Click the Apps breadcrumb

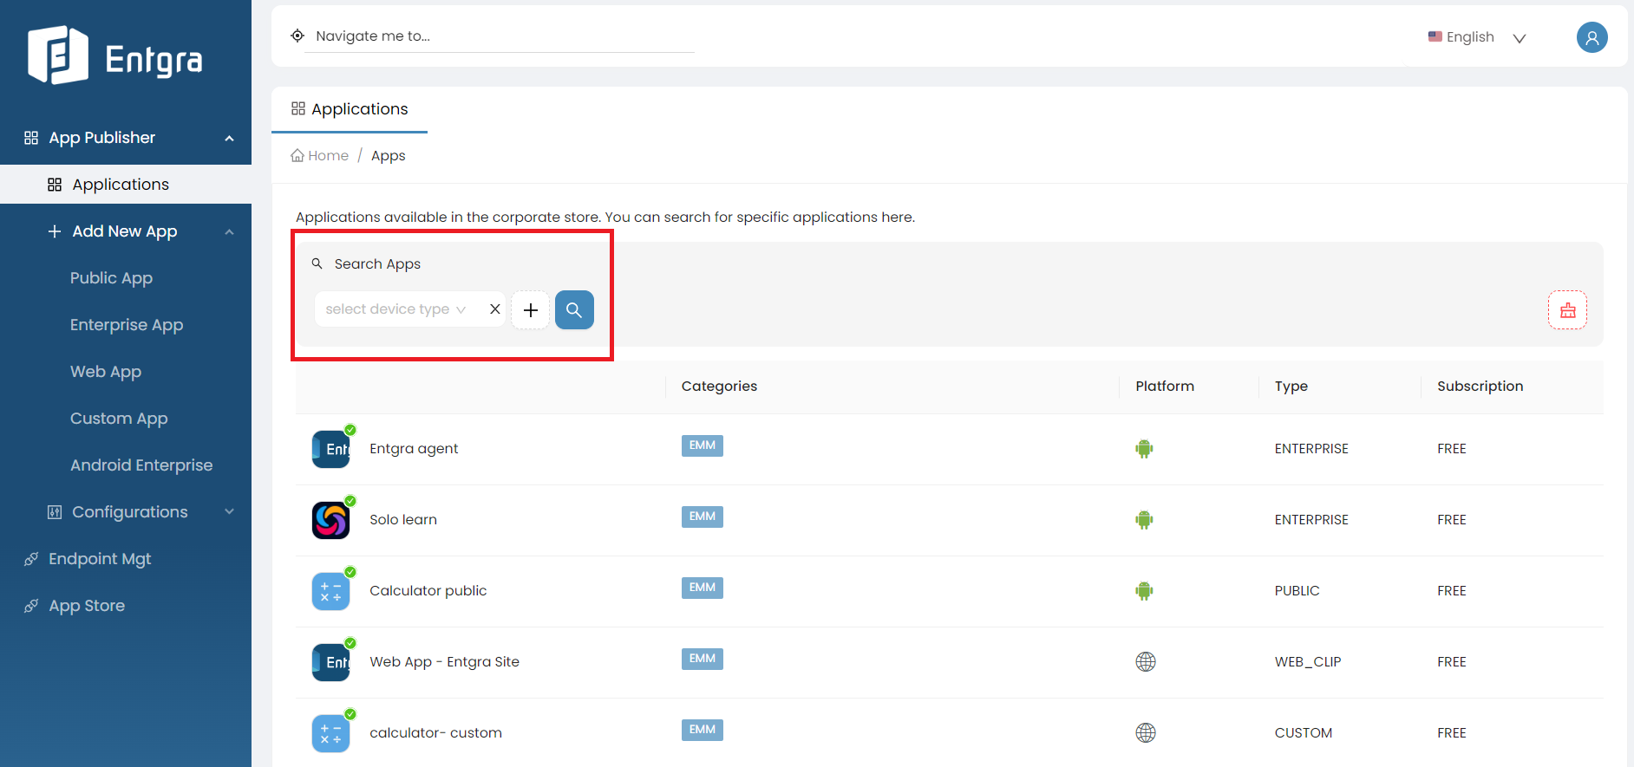click(x=389, y=155)
